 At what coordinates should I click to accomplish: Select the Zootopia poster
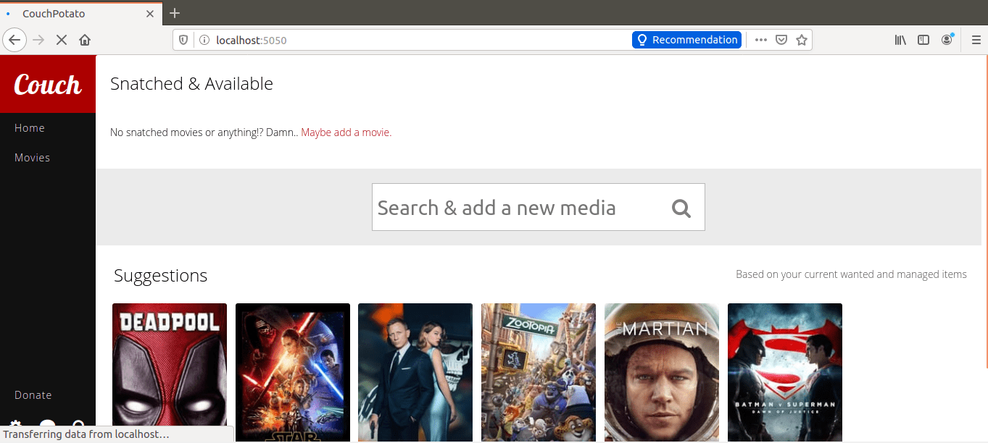(x=539, y=372)
